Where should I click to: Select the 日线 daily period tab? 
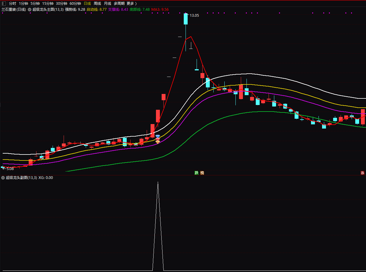point(87,4)
